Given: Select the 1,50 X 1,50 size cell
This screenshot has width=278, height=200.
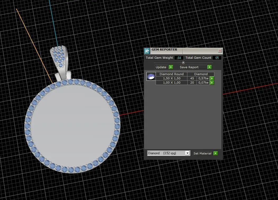Looking at the screenshot, I should pyautogui.click(x=172, y=78).
